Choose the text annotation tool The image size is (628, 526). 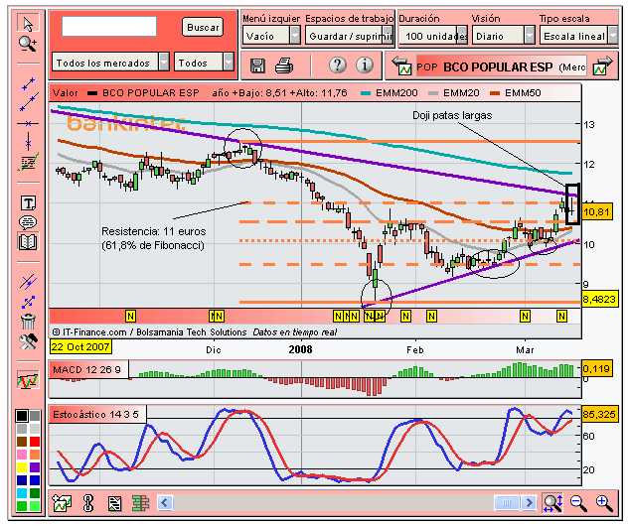(x=28, y=203)
